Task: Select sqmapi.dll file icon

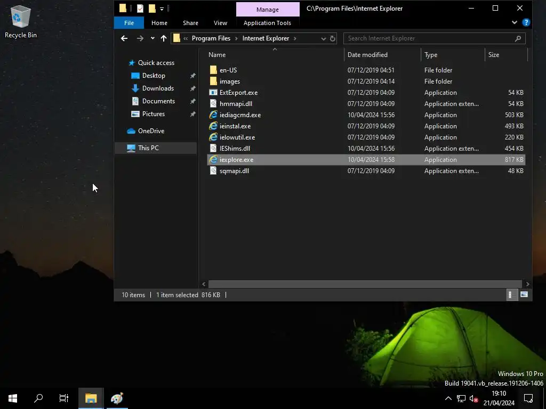Action: pyautogui.click(x=213, y=171)
